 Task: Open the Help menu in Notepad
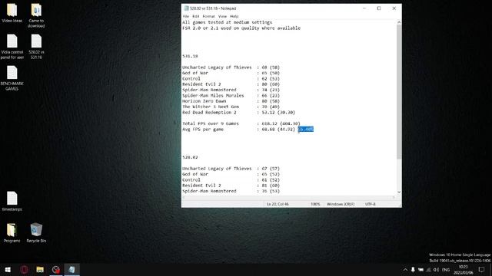click(x=234, y=16)
